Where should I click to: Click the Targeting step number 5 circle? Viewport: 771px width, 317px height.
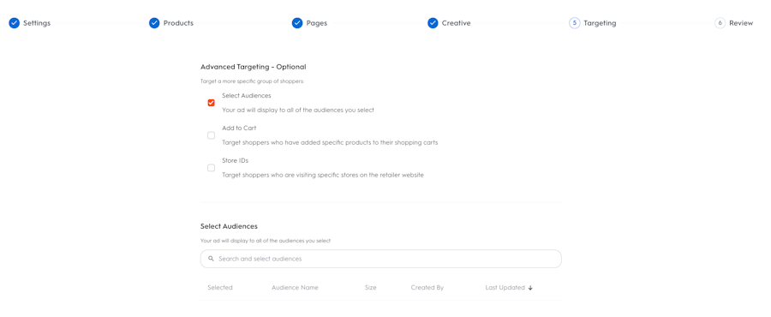point(574,23)
